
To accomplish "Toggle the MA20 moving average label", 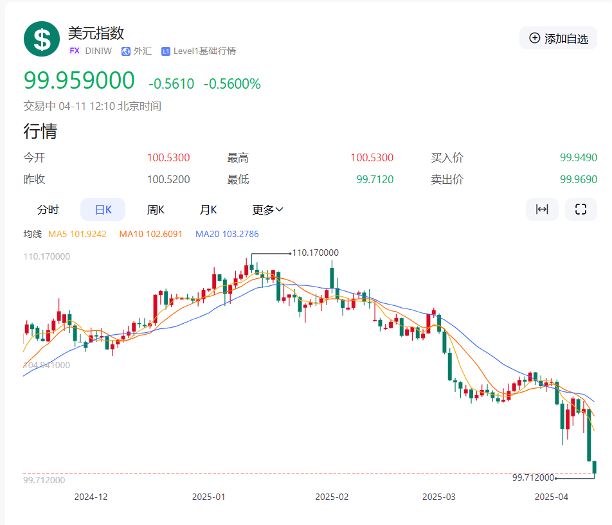I will pyautogui.click(x=227, y=234).
